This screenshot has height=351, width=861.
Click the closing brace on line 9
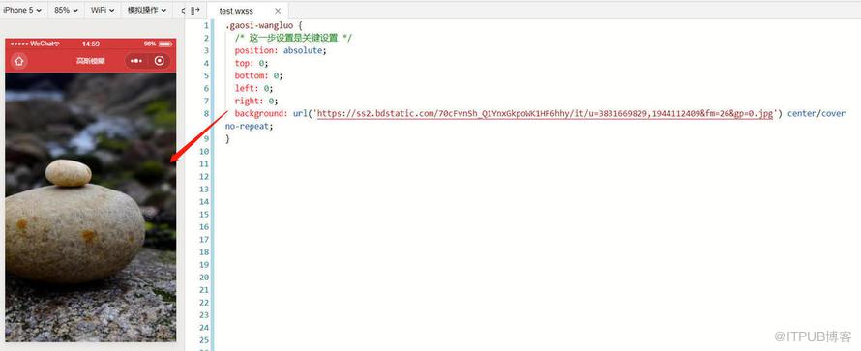[x=227, y=138]
